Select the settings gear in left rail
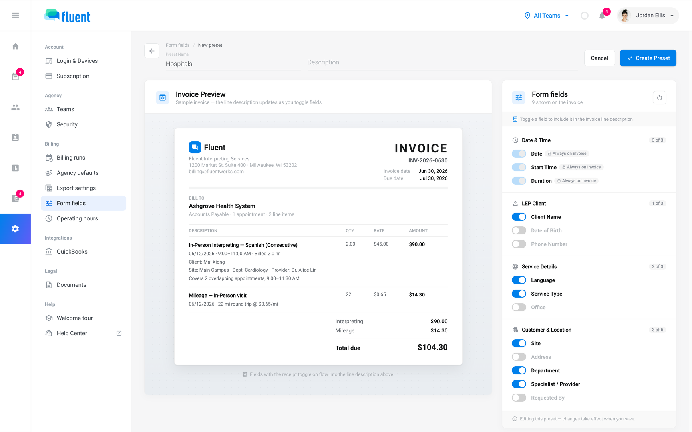 coord(15,229)
